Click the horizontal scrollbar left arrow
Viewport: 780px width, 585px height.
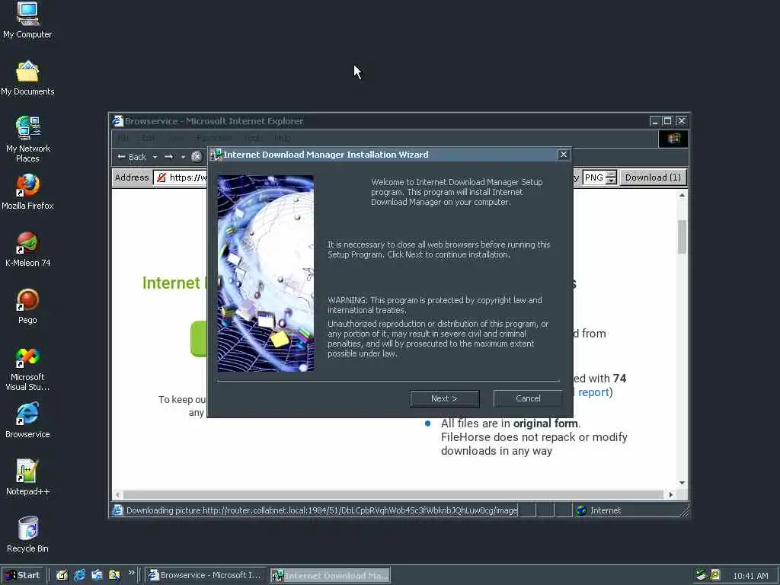(x=117, y=494)
